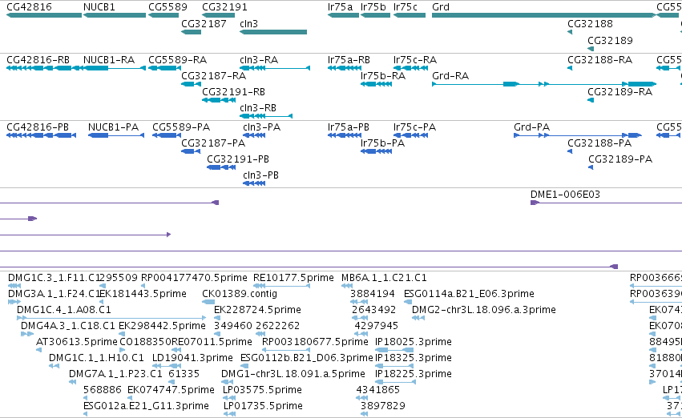Click protein Ir75c-PA label
The width and height of the screenshot is (682, 418).
[x=414, y=127]
